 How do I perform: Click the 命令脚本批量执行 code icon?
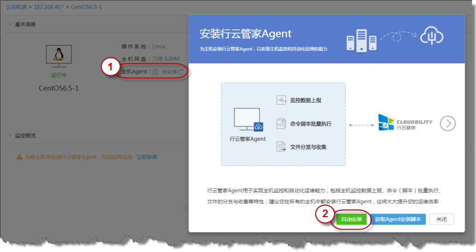click(282, 124)
